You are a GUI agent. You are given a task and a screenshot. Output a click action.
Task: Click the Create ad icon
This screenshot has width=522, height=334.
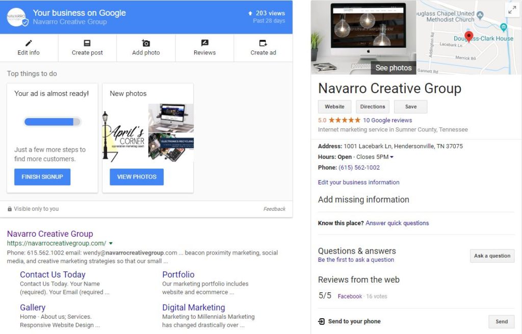pyautogui.click(x=263, y=43)
